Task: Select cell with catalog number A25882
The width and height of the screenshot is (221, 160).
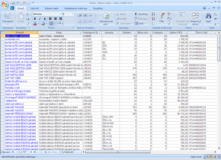Action: pyautogui.click(x=92, y=36)
